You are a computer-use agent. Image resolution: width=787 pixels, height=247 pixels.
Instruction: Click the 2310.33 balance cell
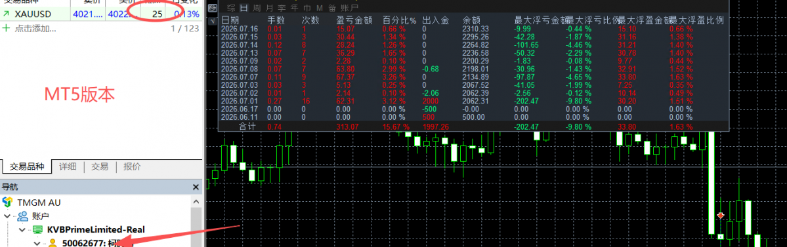coord(476,29)
